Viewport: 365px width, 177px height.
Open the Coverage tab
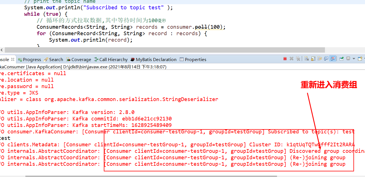[x=79, y=59]
